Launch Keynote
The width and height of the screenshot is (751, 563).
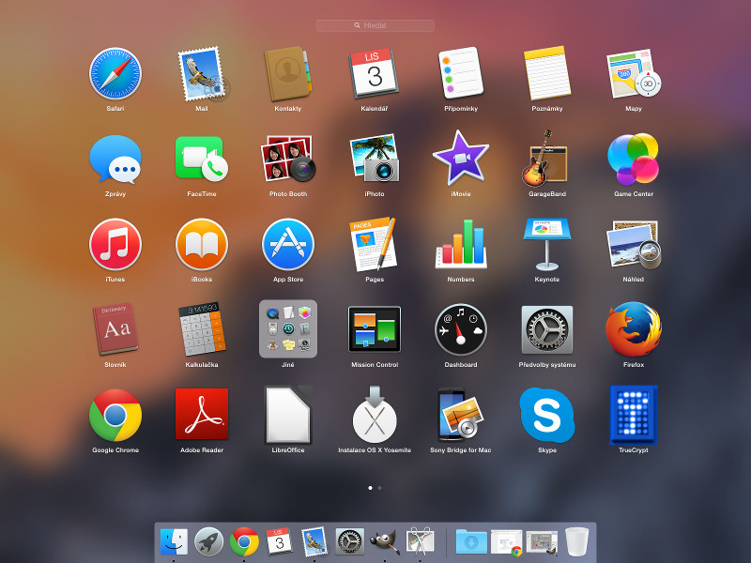[547, 244]
